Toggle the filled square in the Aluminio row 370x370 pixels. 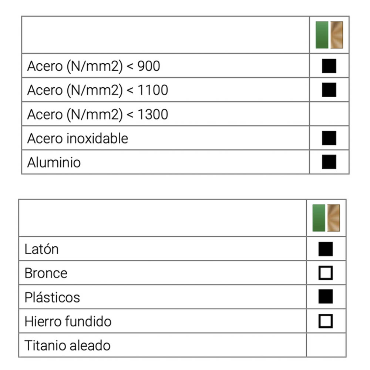click(329, 162)
